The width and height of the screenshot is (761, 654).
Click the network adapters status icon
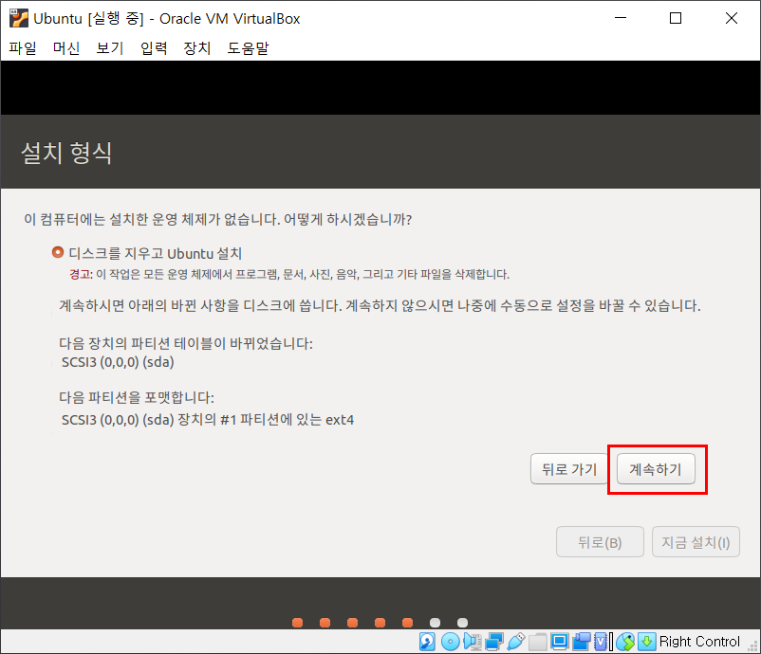click(494, 642)
